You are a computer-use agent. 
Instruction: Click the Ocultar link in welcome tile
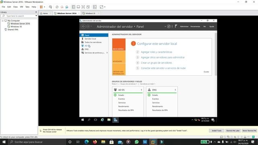pyautogui.click(x=206, y=72)
